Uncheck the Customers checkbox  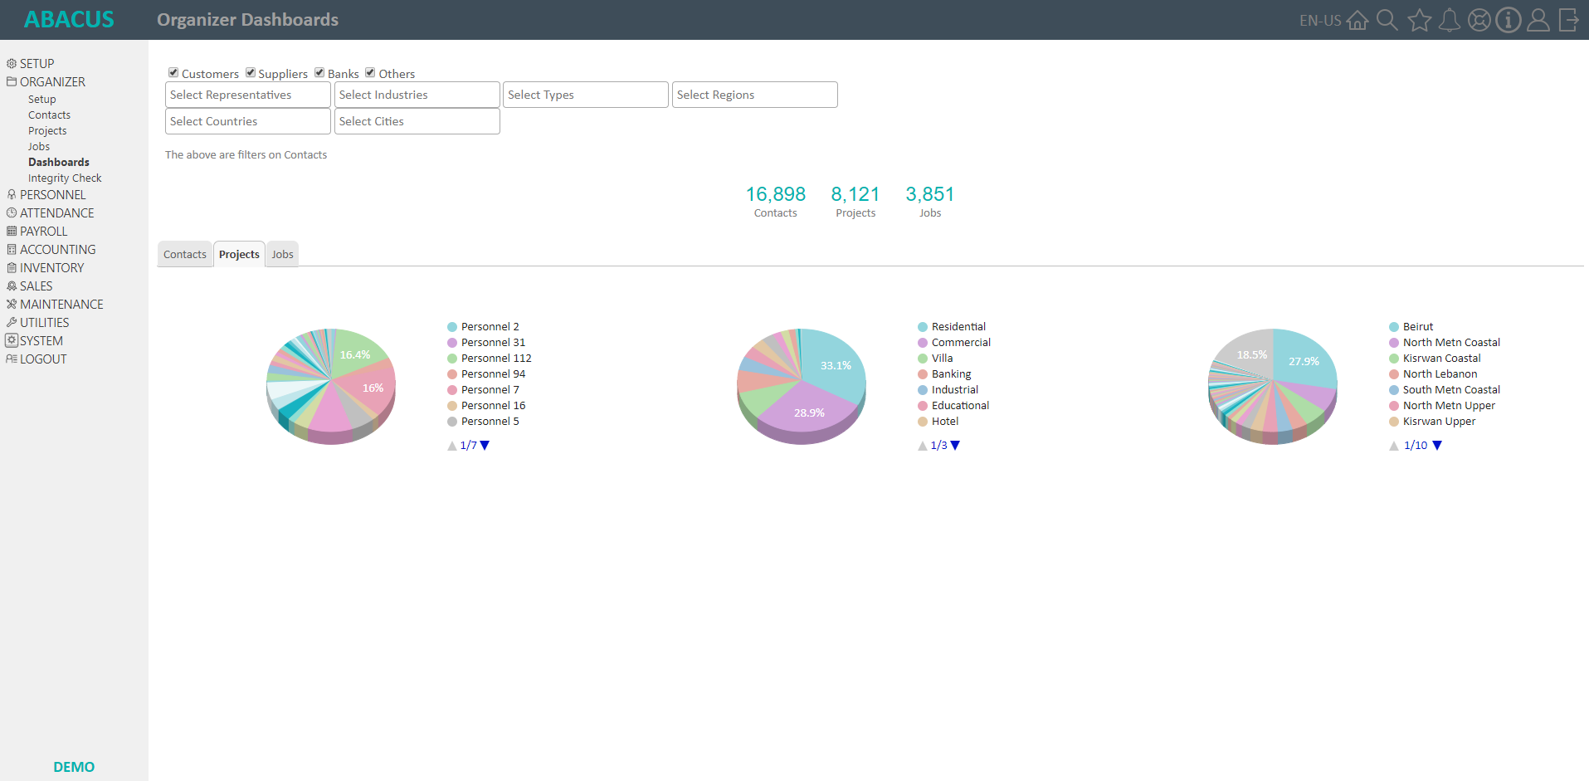(173, 73)
